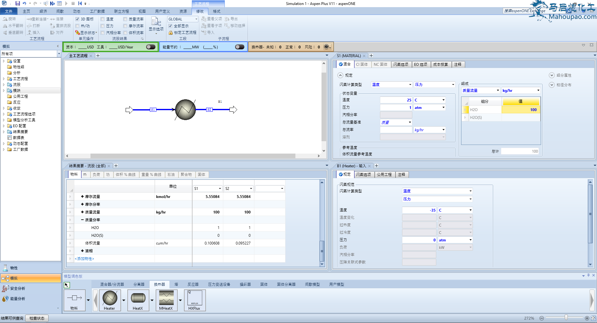Select the HeatX model in the palette
This screenshot has height=323, width=597.
[x=138, y=300]
